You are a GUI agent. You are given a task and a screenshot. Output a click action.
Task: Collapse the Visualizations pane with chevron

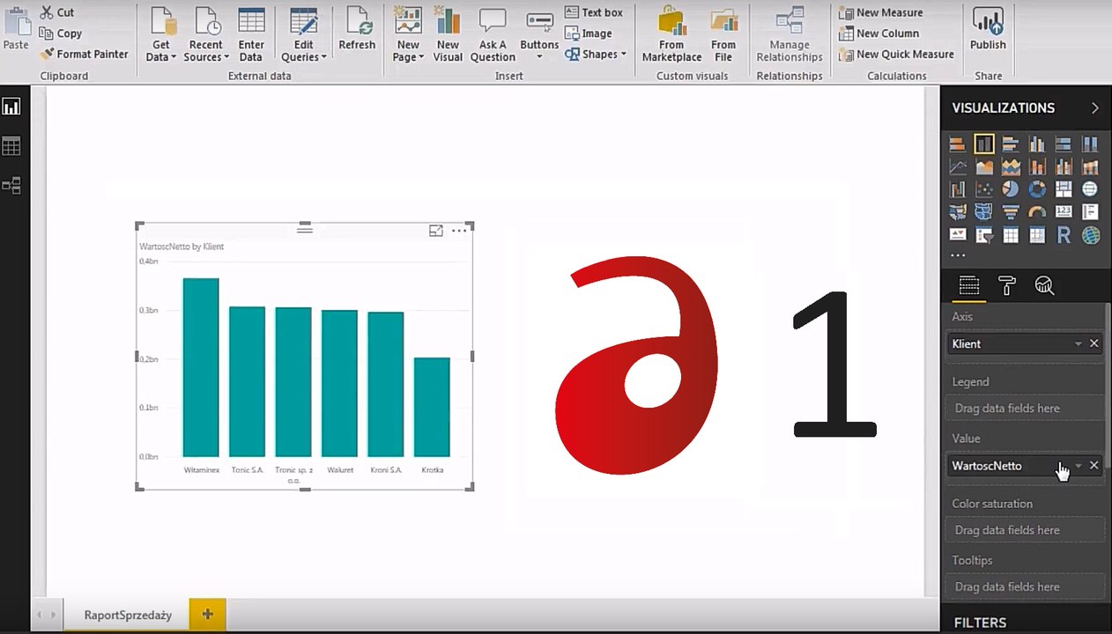(x=1095, y=107)
